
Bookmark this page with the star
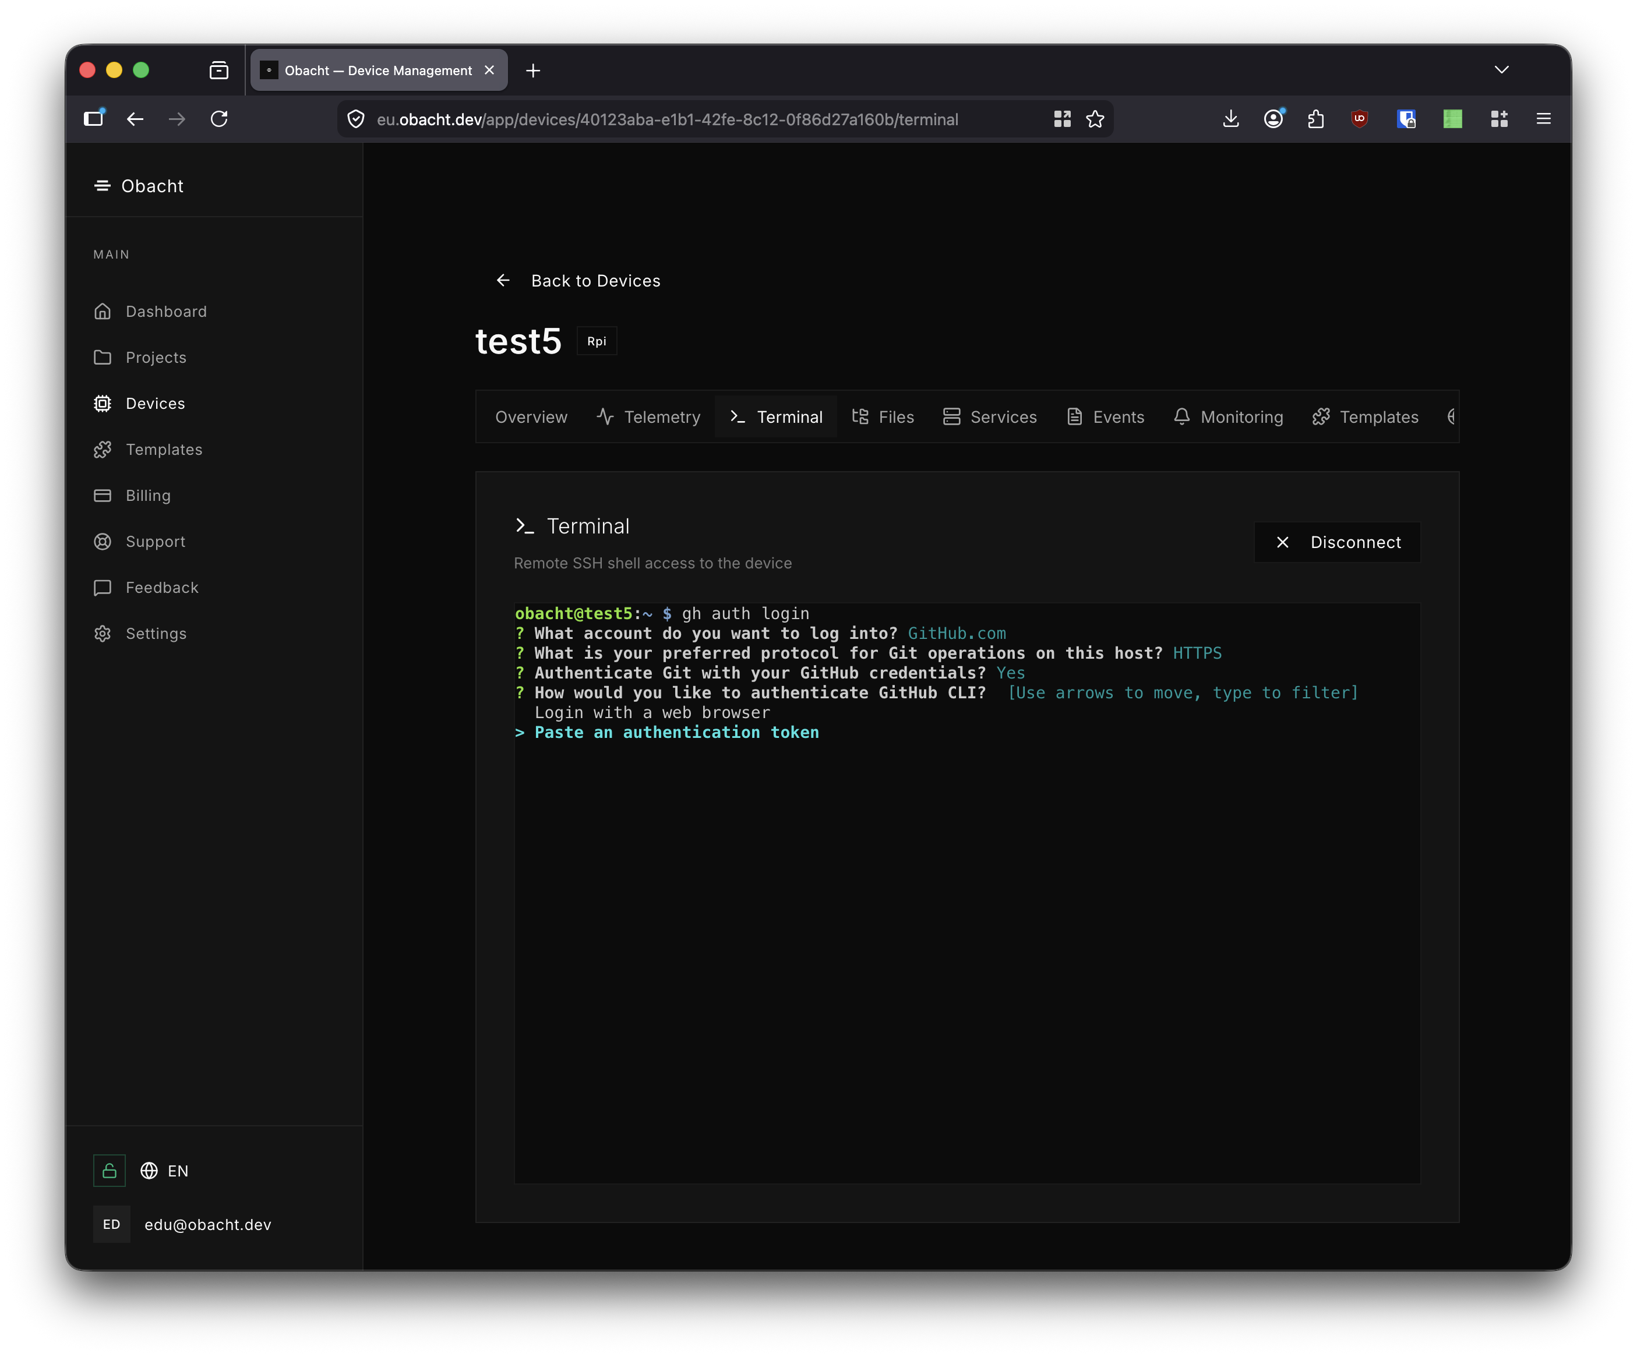coord(1095,119)
